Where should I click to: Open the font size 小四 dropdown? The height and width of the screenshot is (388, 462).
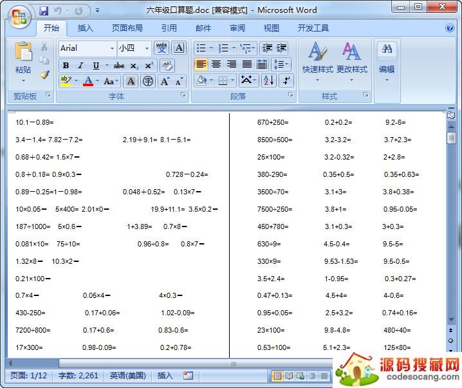[x=147, y=48]
